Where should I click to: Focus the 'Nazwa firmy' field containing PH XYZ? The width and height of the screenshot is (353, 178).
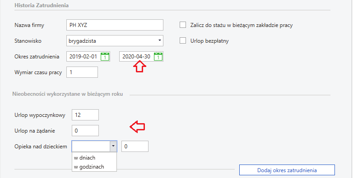pos(115,25)
